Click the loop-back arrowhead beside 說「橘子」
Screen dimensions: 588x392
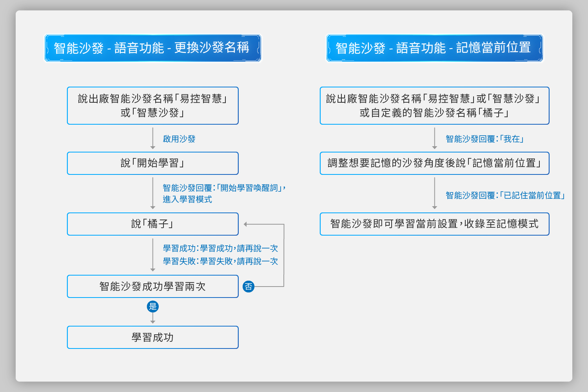[x=245, y=224]
